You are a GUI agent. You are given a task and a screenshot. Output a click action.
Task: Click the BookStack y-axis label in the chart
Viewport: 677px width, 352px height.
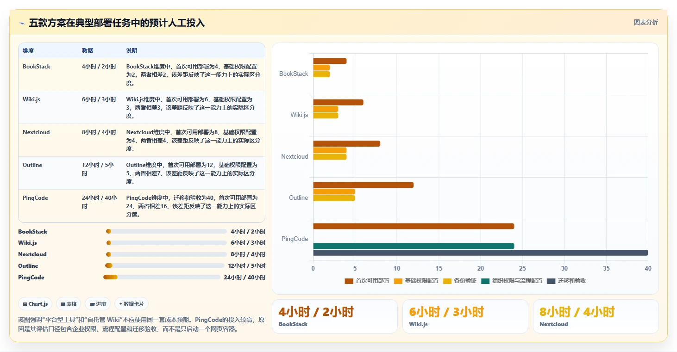click(x=294, y=74)
